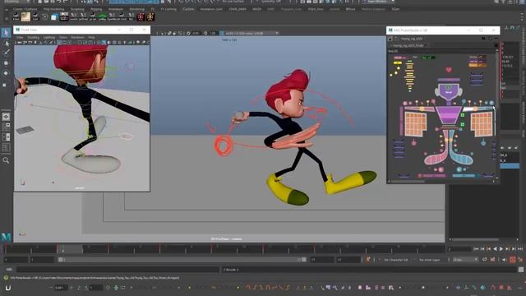Screen dimensions: 526x296
Task: Toggle cached playback icon
Action: point(493,260)
